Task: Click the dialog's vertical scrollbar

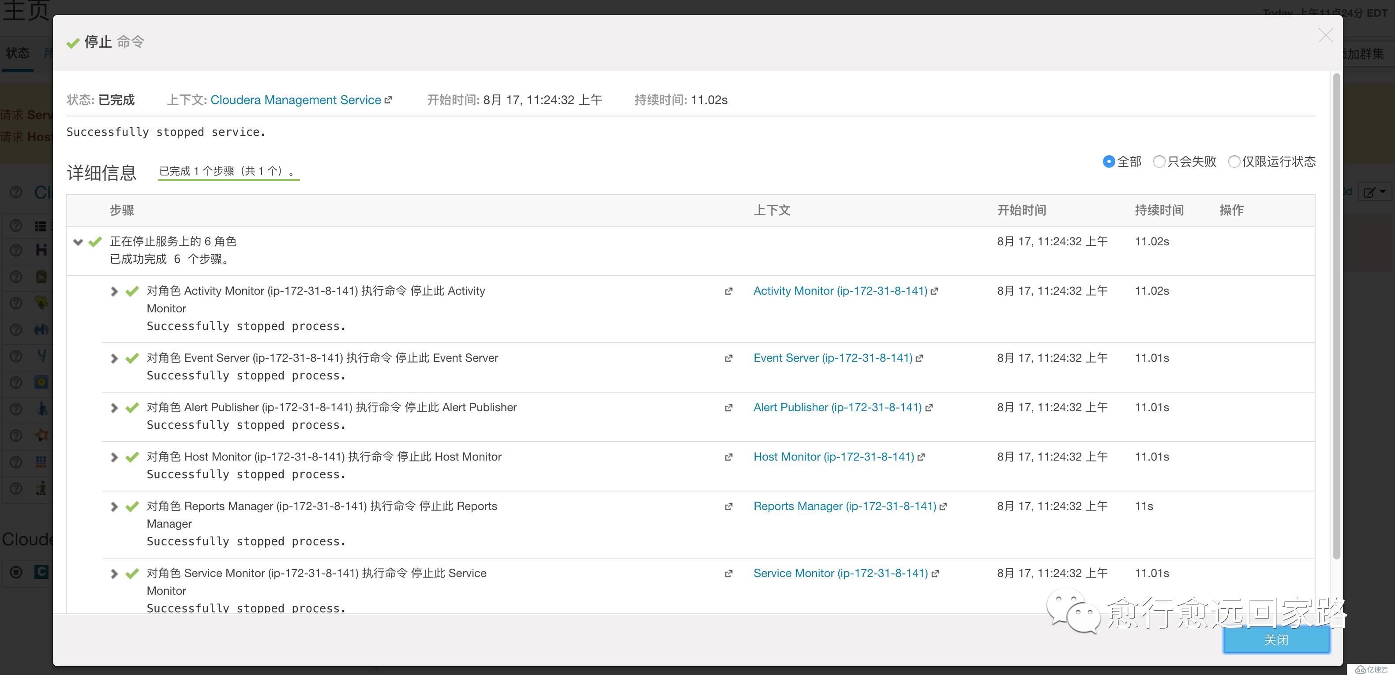Action: [x=1336, y=317]
